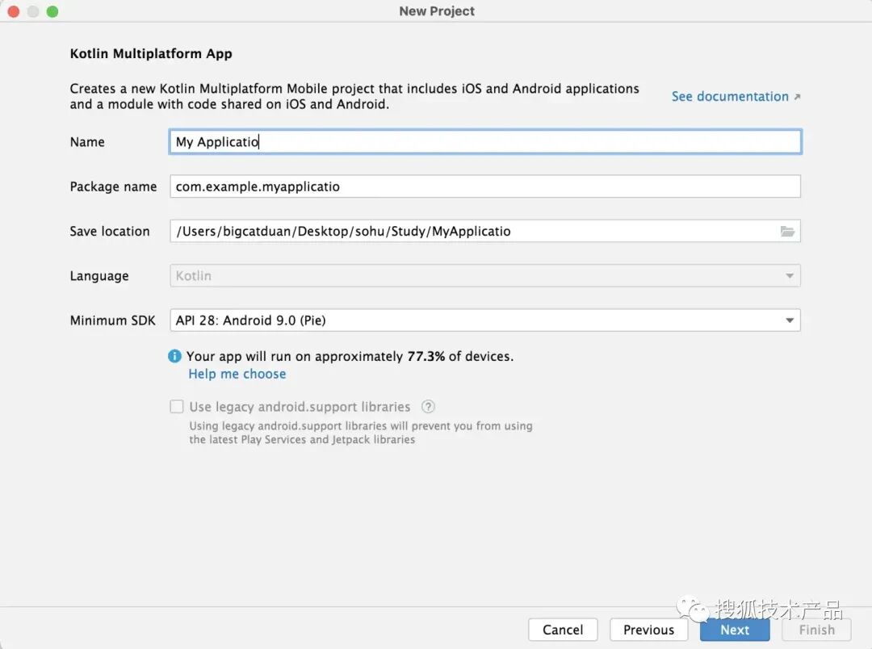Click the project description text starting with Creates
The image size is (872, 649).
tap(354, 96)
